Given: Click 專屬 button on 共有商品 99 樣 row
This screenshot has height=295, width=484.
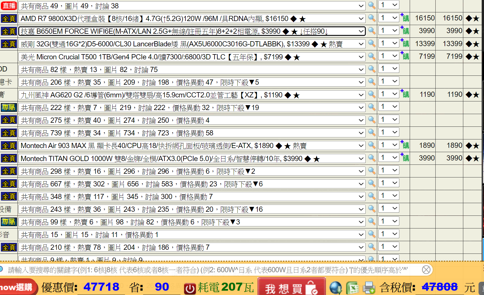Looking at the screenshot, I should [x=9, y=222].
